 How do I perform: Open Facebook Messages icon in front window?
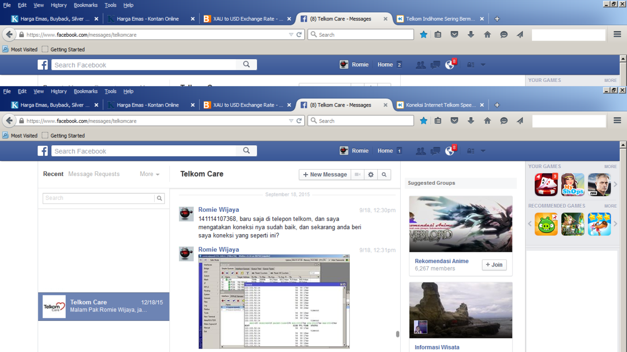pyautogui.click(x=435, y=151)
